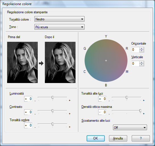Click the Contrasto slider handle
This screenshot has width=155, height=146.
pyautogui.click(x=53, y=111)
